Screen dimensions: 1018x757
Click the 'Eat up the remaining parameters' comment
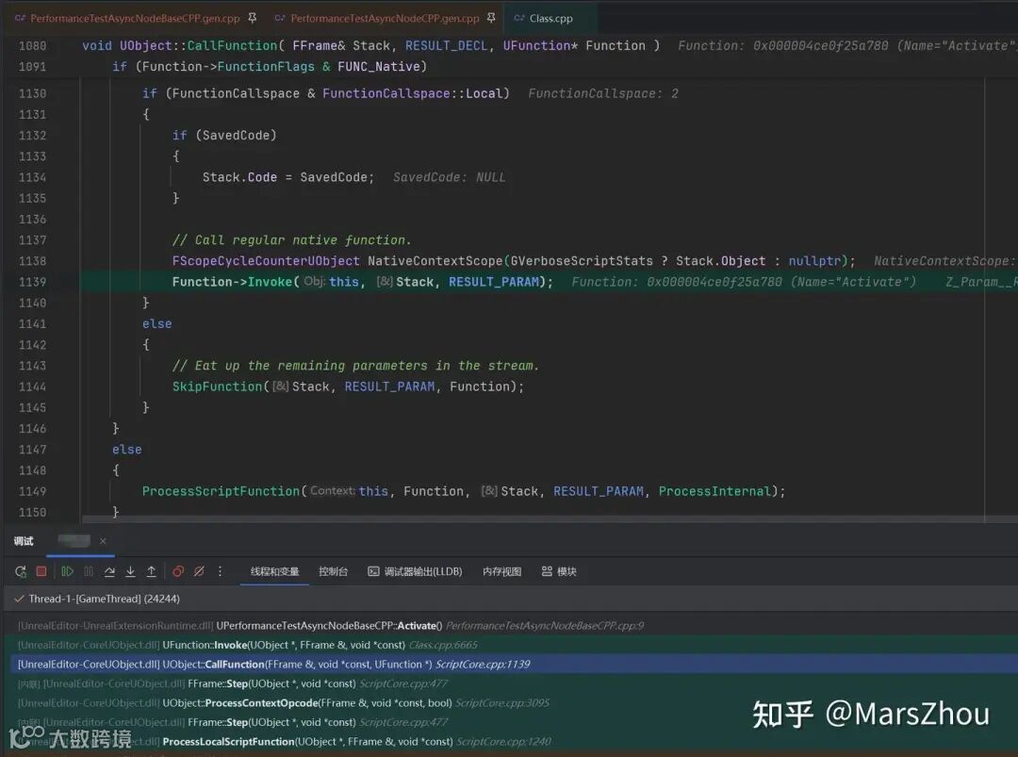[355, 366]
